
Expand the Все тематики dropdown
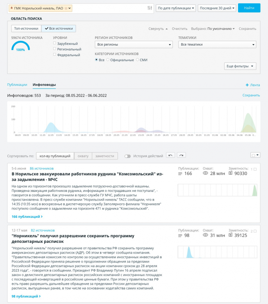point(217,44)
